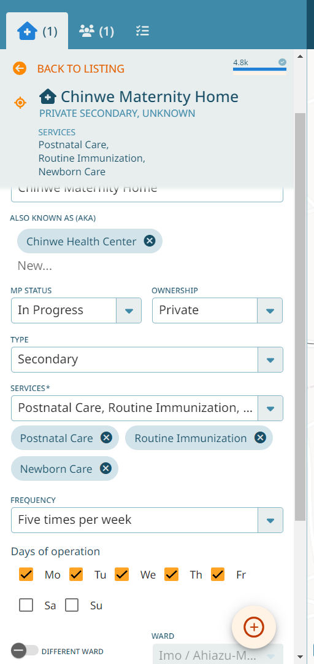Expand the Ownership dropdown
Viewport: 314px width, 664px height.
pos(217,310)
